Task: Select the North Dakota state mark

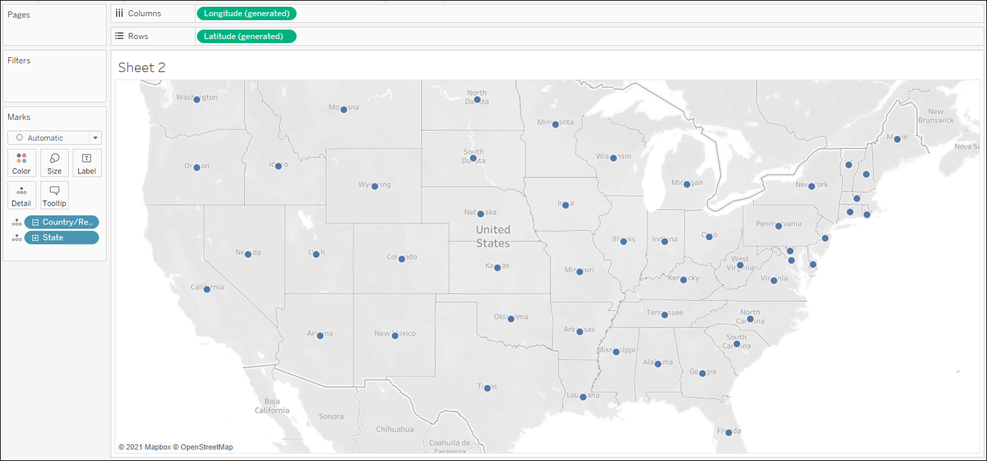Action: coord(477,100)
